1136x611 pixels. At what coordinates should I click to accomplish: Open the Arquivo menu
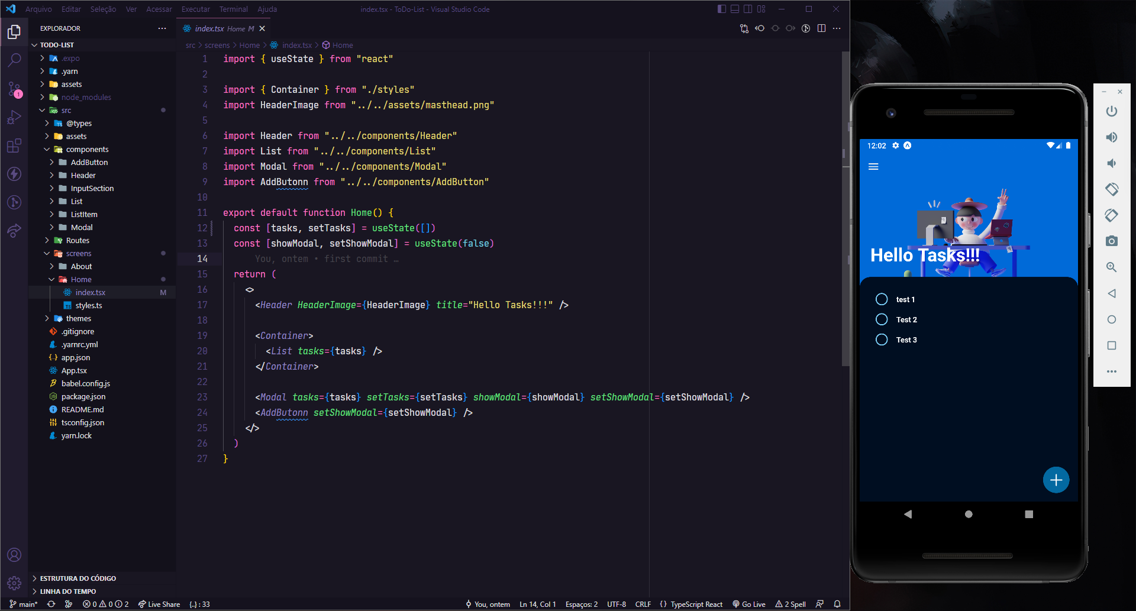pyautogui.click(x=38, y=9)
